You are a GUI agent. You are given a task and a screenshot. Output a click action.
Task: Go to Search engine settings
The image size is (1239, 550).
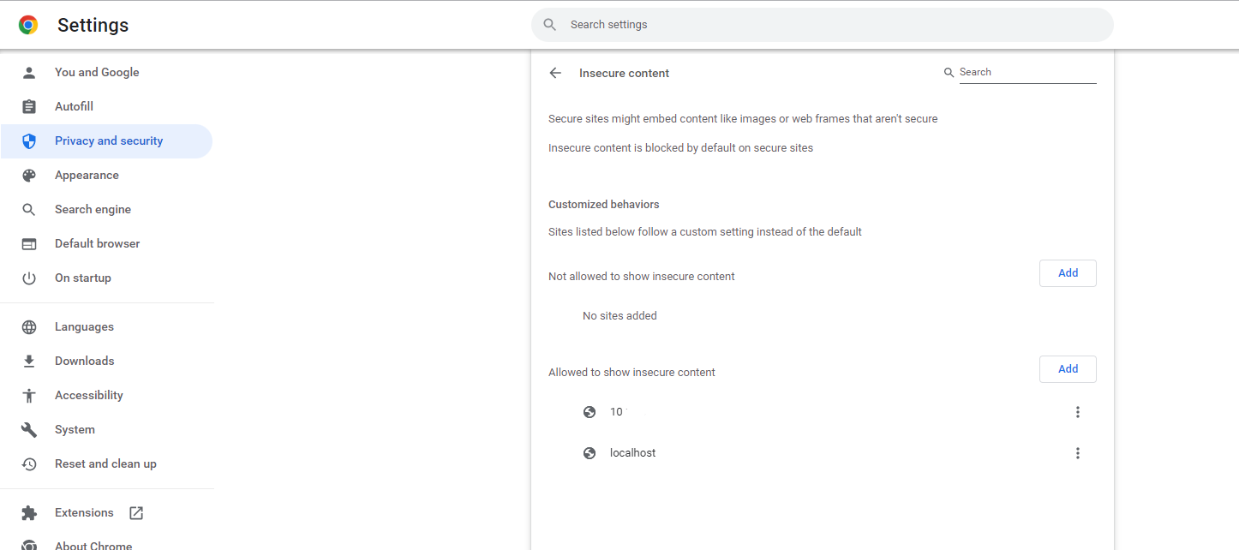point(93,210)
